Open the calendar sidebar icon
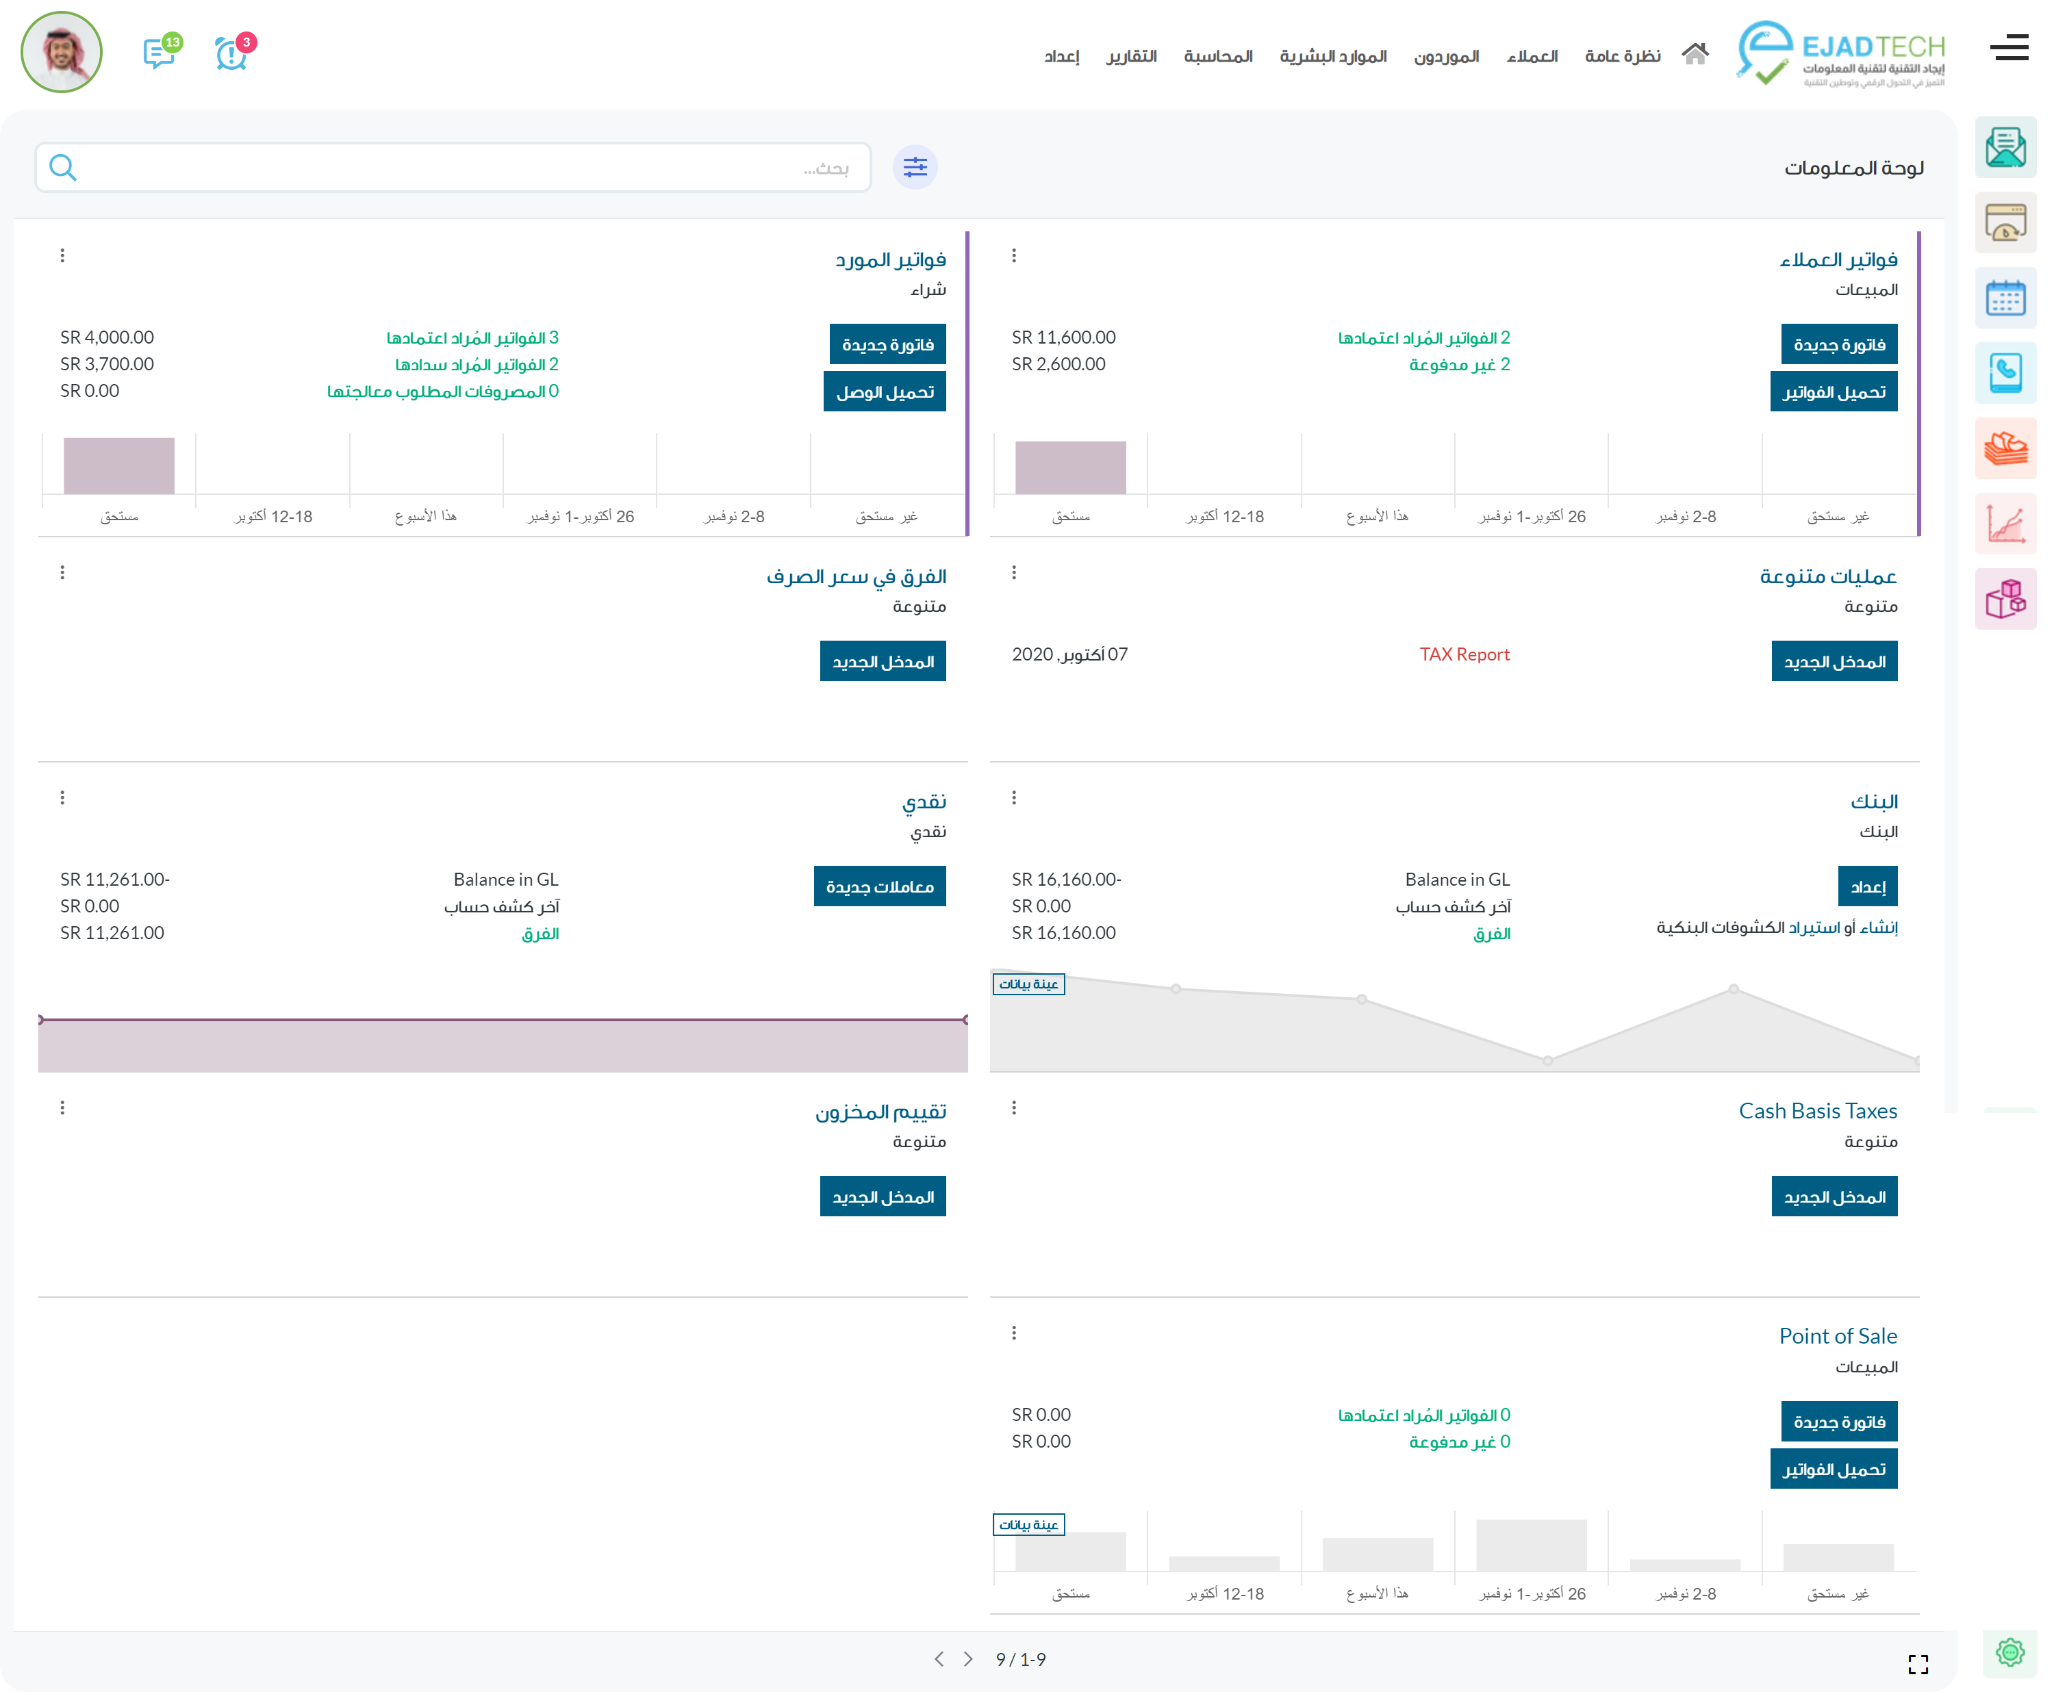This screenshot has width=2054, height=1692. coord(2004,298)
